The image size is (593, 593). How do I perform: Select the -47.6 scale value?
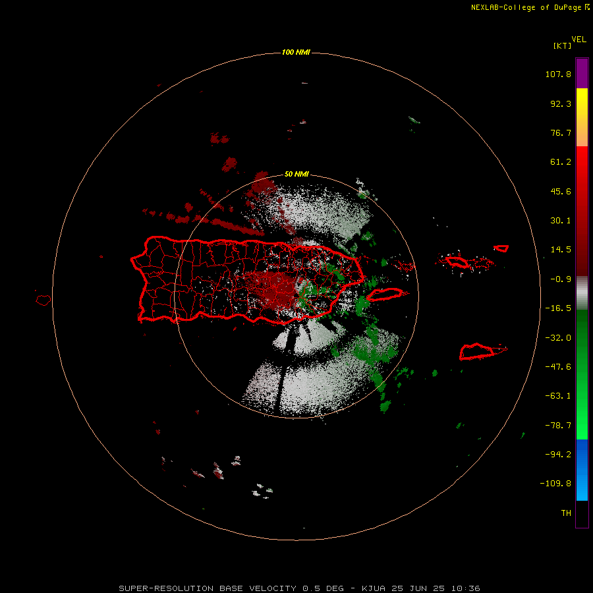click(x=558, y=367)
